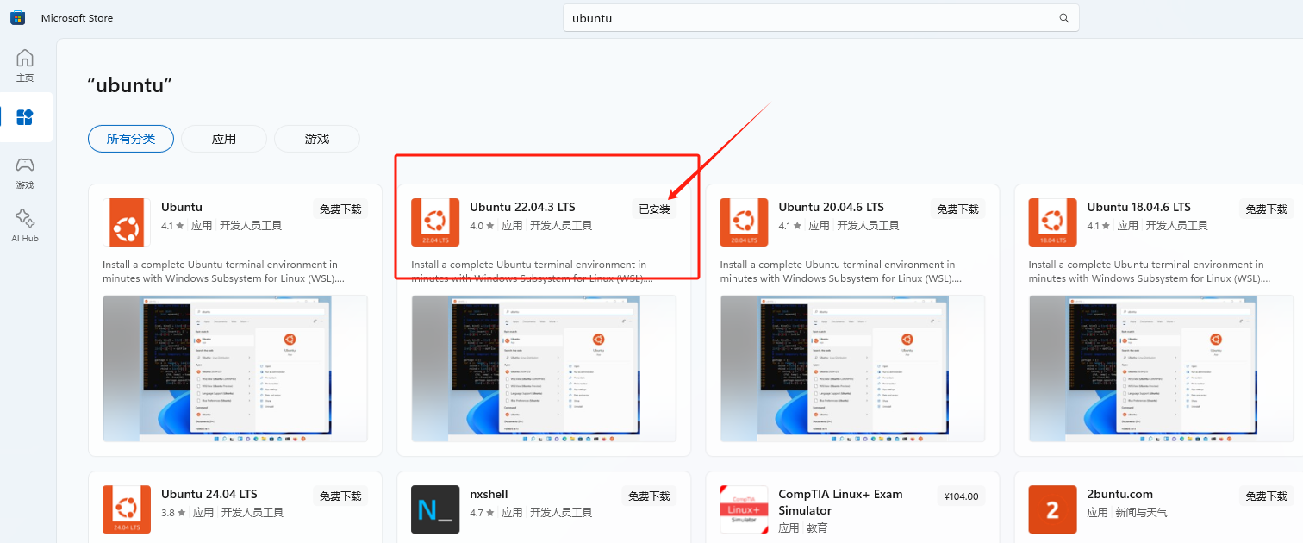Click 免费下载 for Ubuntu 20.04.6 LTS
This screenshot has width=1303, height=543.
pos(957,209)
